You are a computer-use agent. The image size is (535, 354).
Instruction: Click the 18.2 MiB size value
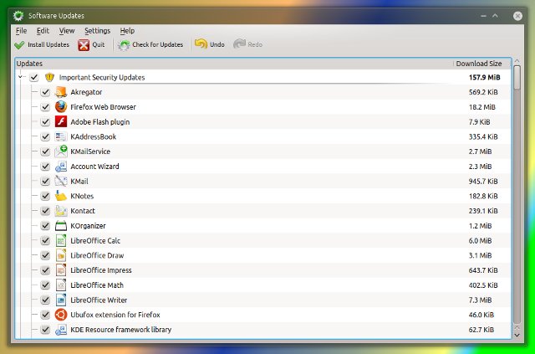482,107
